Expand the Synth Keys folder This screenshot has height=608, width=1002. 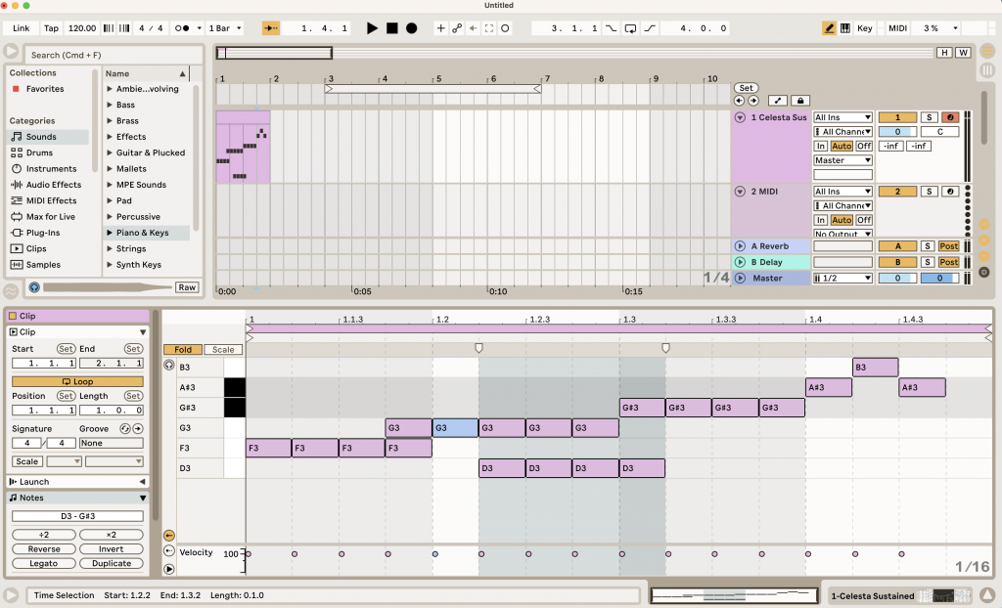[x=110, y=264]
